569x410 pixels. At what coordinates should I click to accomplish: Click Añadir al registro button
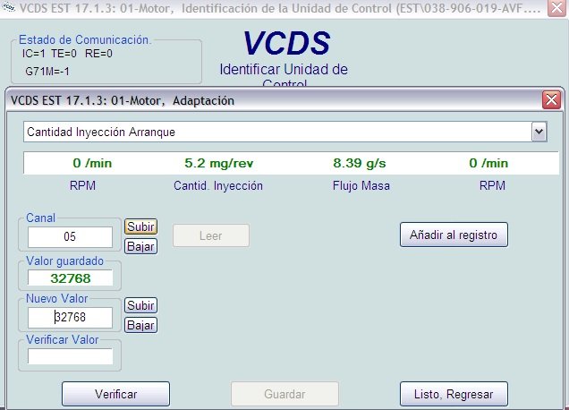(454, 235)
